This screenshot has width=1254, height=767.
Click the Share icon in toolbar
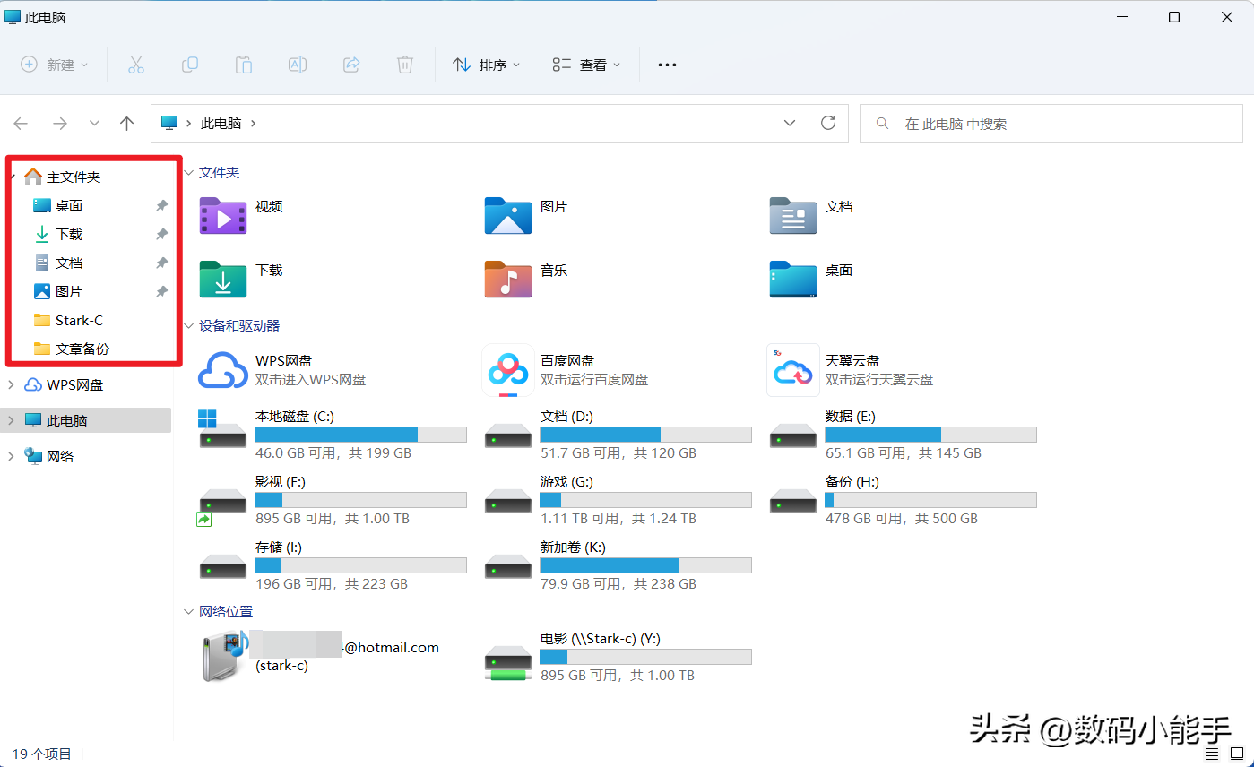(351, 65)
